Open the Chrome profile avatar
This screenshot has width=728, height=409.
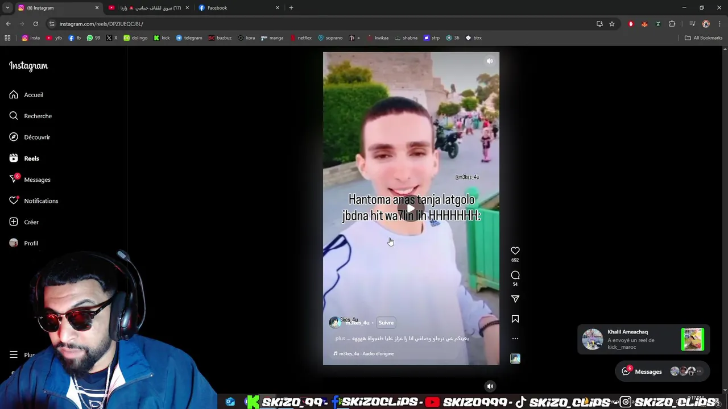click(706, 24)
